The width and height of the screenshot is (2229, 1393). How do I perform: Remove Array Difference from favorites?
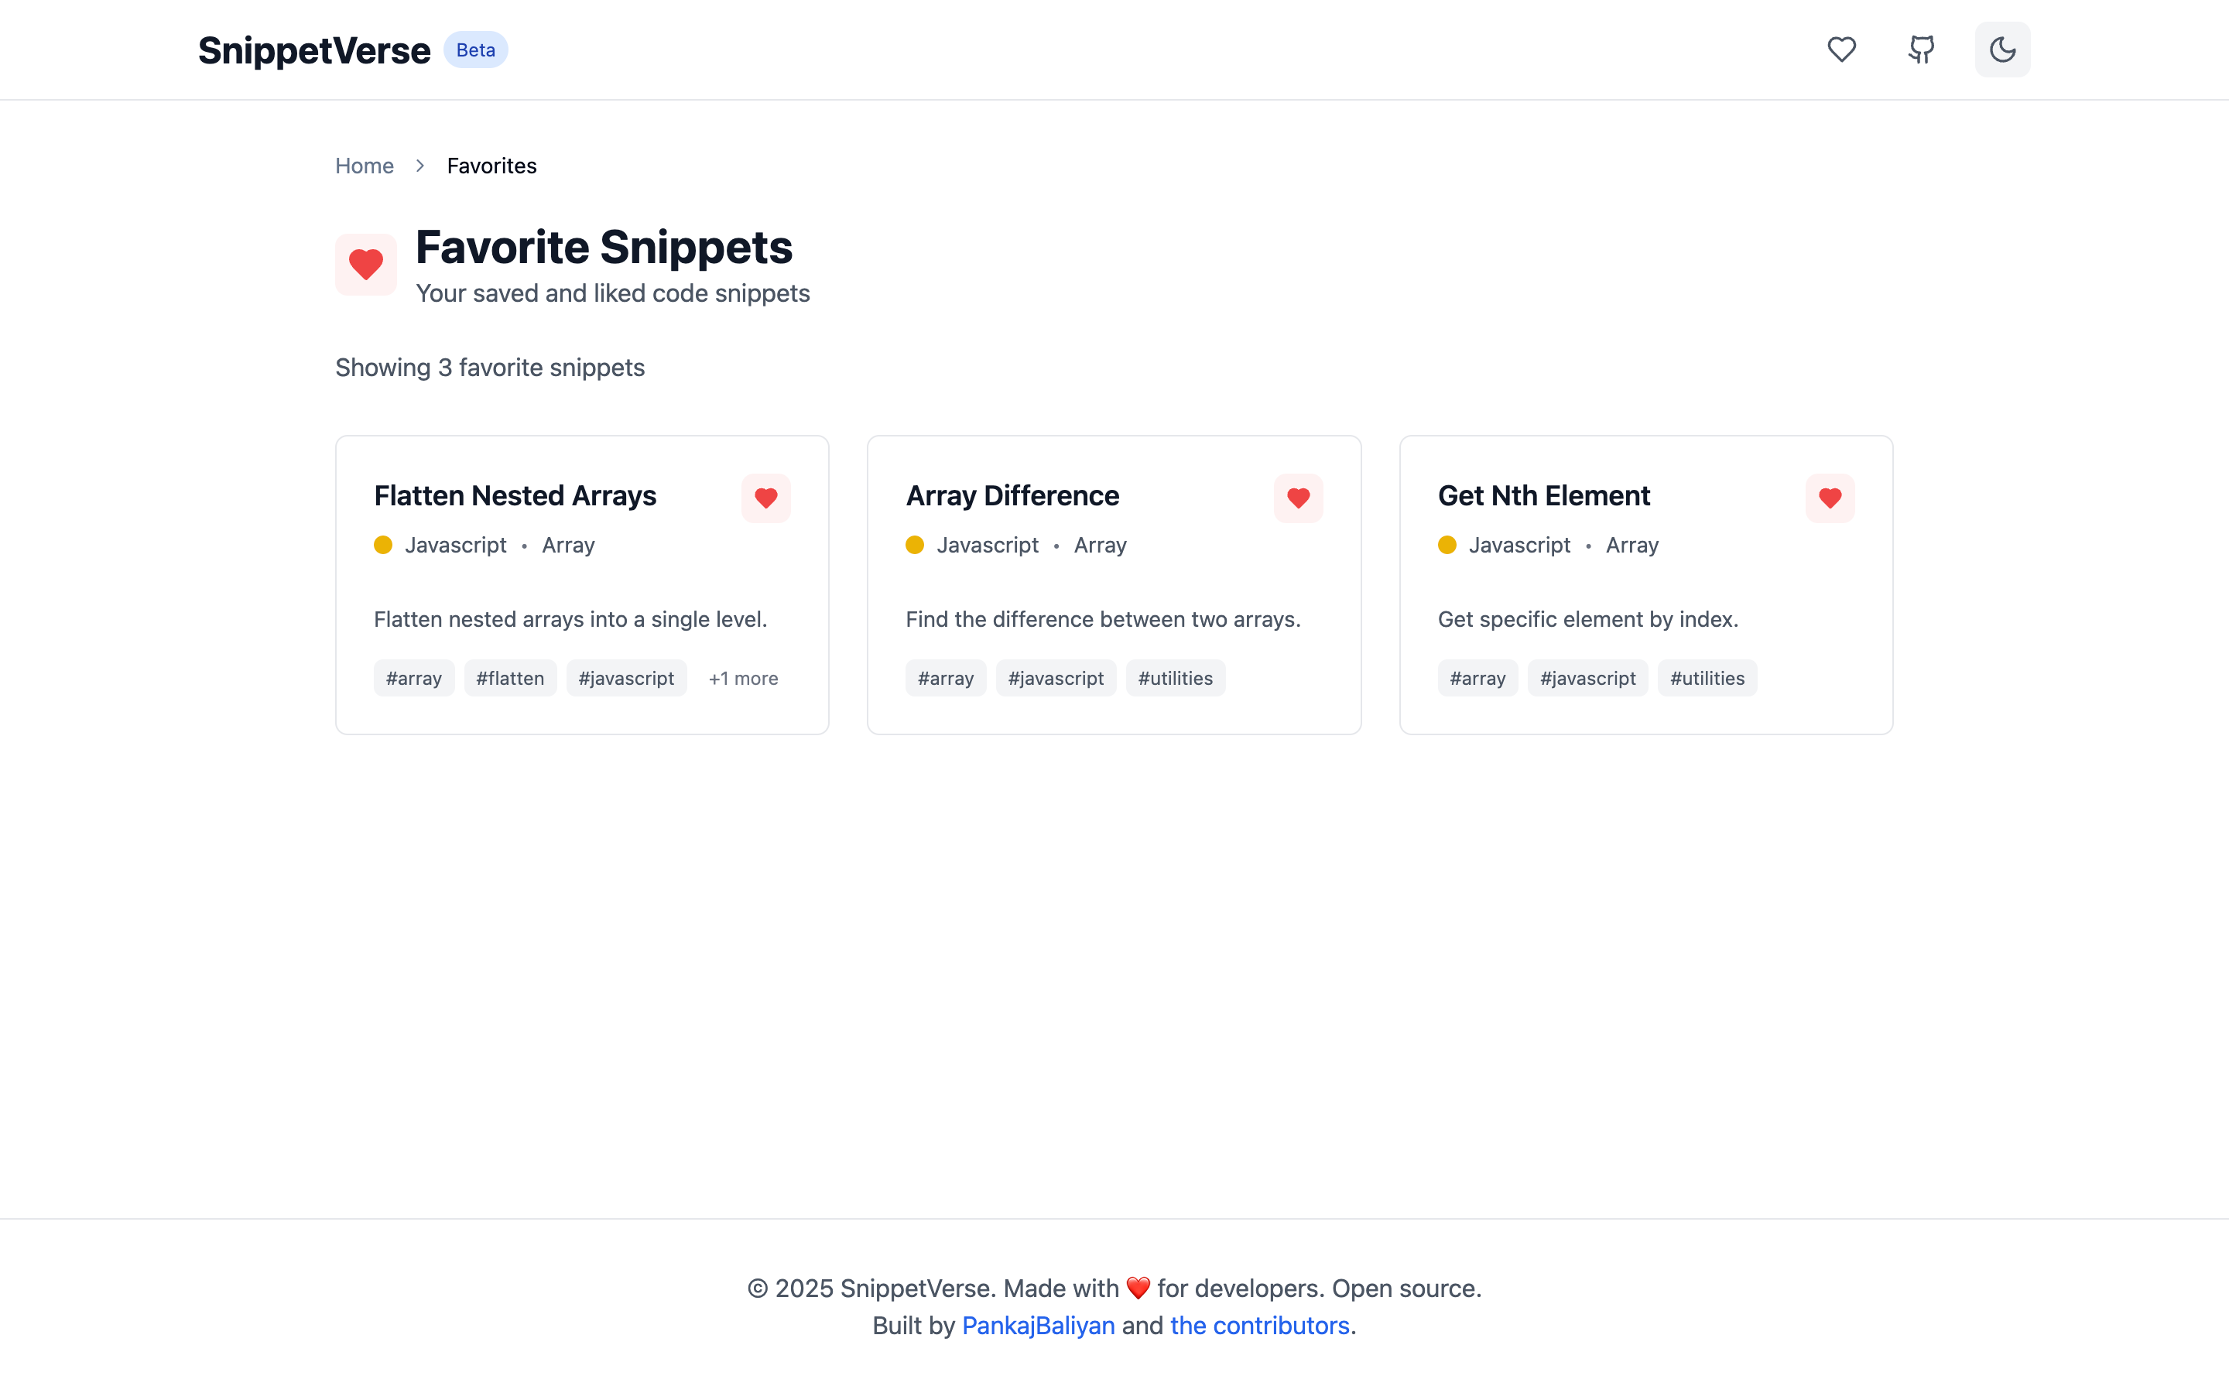[x=1299, y=498]
